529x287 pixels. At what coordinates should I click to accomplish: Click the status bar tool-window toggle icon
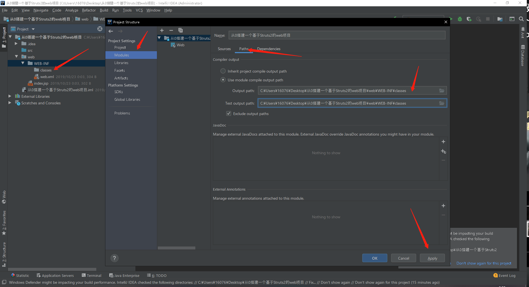coord(4,282)
